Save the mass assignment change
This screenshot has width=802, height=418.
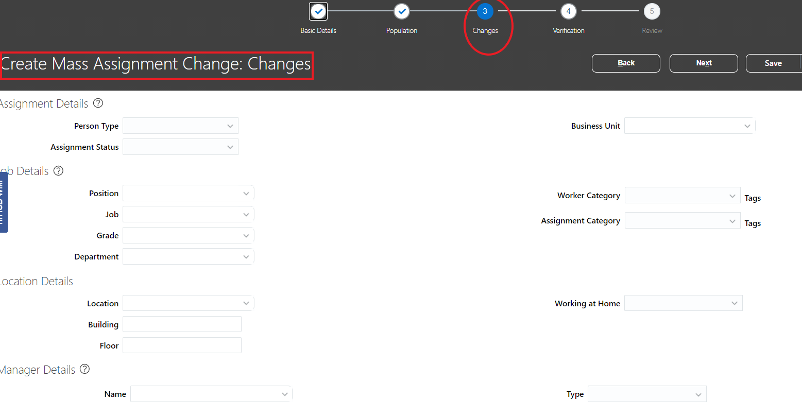[773, 63]
